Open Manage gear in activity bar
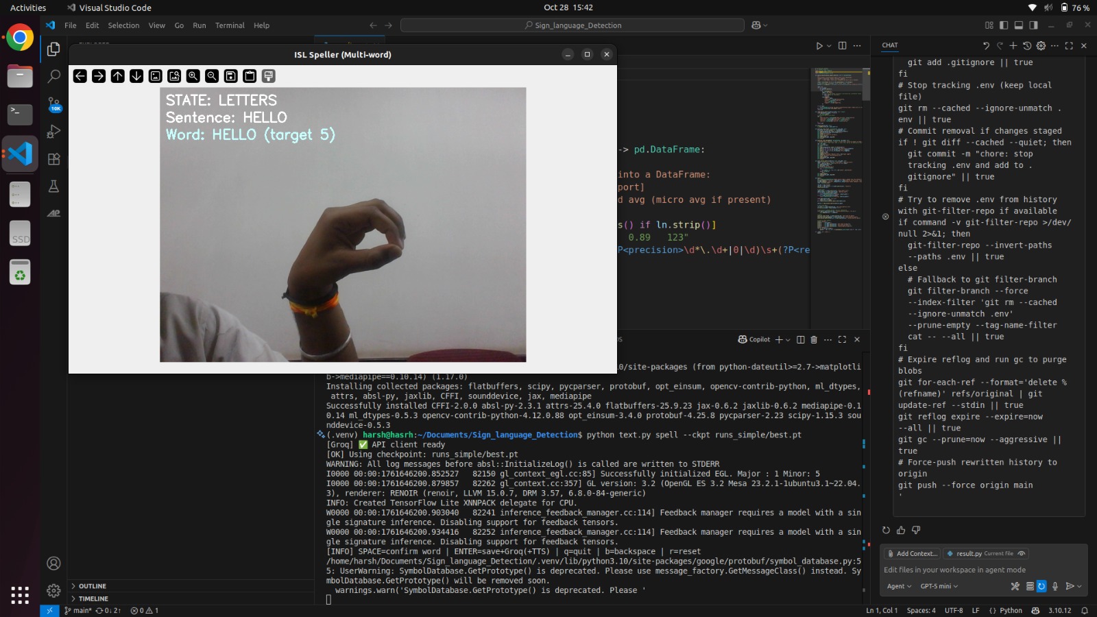Image resolution: width=1097 pixels, height=617 pixels. coord(53,590)
